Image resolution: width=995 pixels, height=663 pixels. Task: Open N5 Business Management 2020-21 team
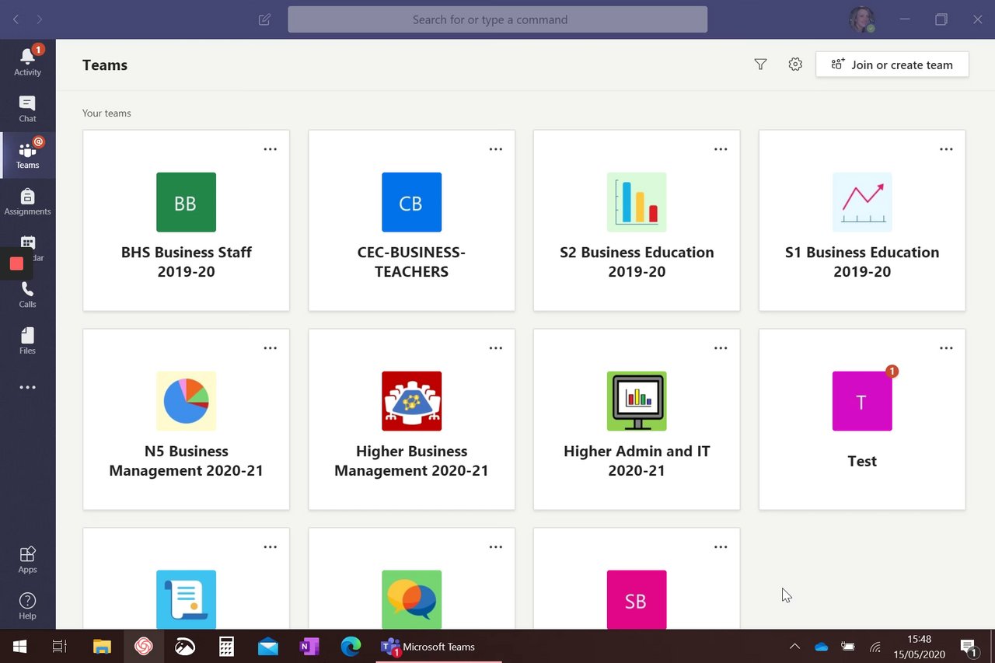pos(187,420)
